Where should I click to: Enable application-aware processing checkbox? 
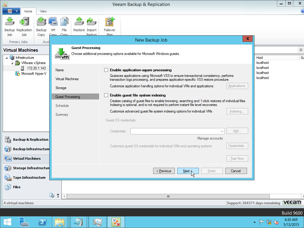[106, 70]
